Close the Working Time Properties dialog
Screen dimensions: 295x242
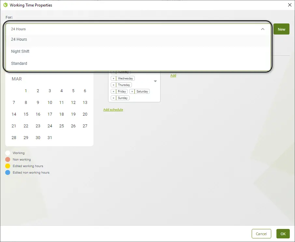point(289,5)
